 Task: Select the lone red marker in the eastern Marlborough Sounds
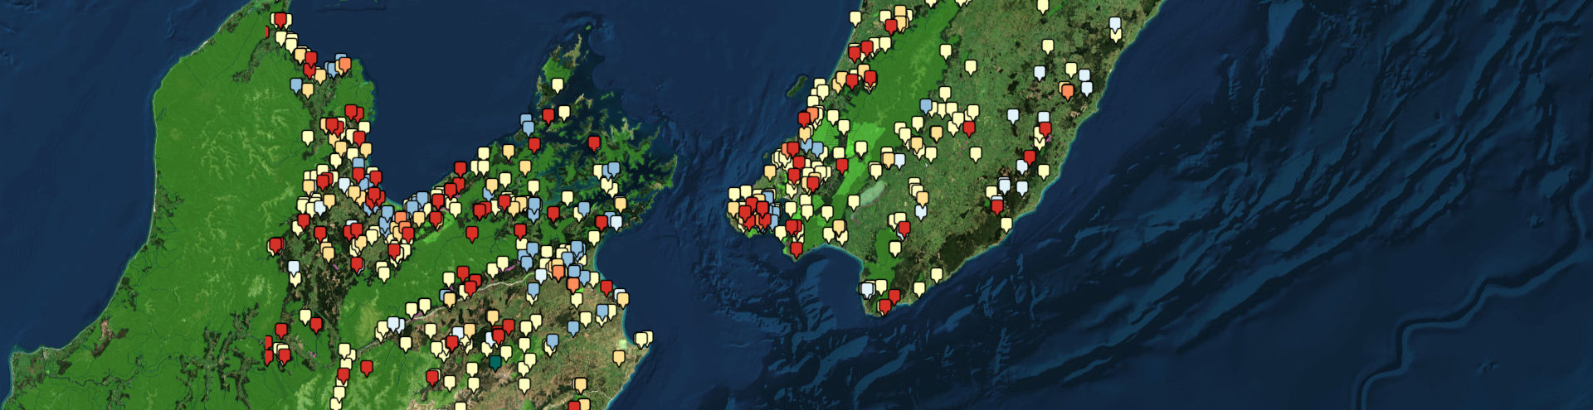(x=594, y=142)
